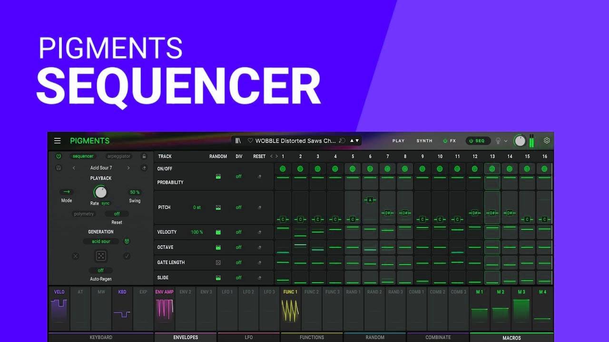Toggle step 16 on/off
Screen dimensions: 609x342
[x=544, y=169]
